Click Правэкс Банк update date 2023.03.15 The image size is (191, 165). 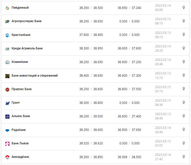pyautogui.click(x=163, y=87)
